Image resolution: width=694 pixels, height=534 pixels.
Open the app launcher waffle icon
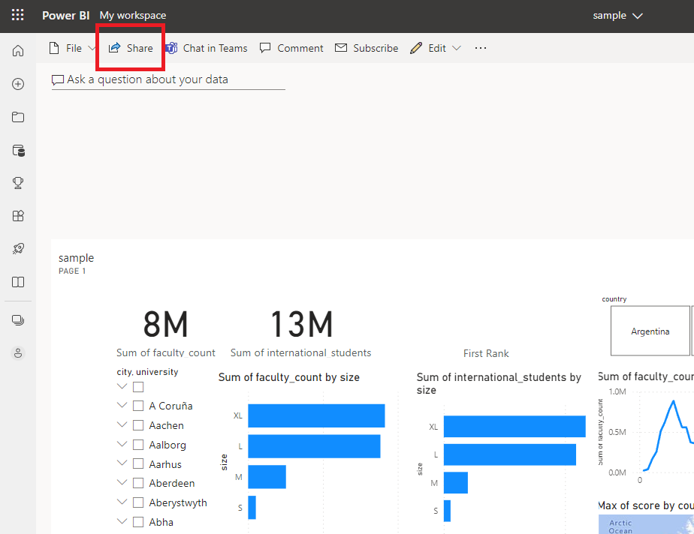tap(17, 16)
